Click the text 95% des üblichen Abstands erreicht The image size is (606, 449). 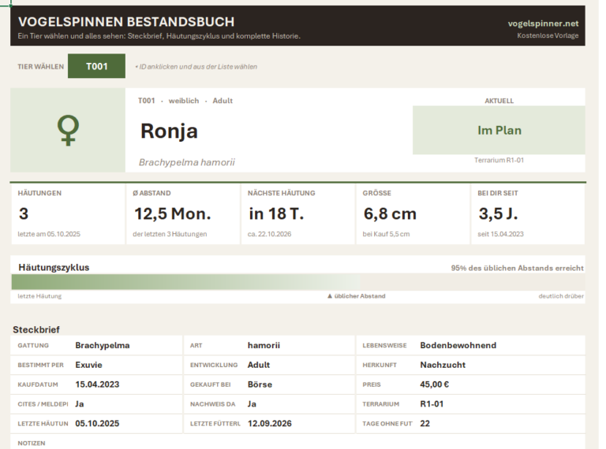tap(517, 268)
